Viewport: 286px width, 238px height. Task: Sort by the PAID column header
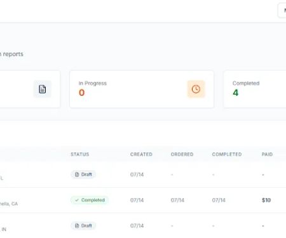[x=267, y=154]
